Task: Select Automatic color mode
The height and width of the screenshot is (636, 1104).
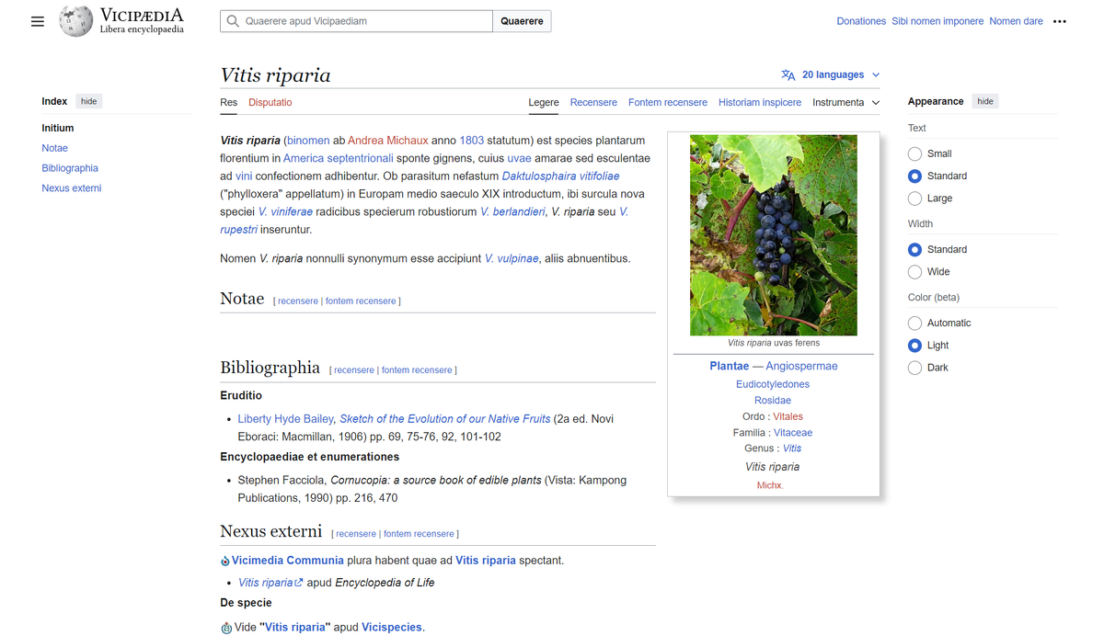Action: pos(914,324)
